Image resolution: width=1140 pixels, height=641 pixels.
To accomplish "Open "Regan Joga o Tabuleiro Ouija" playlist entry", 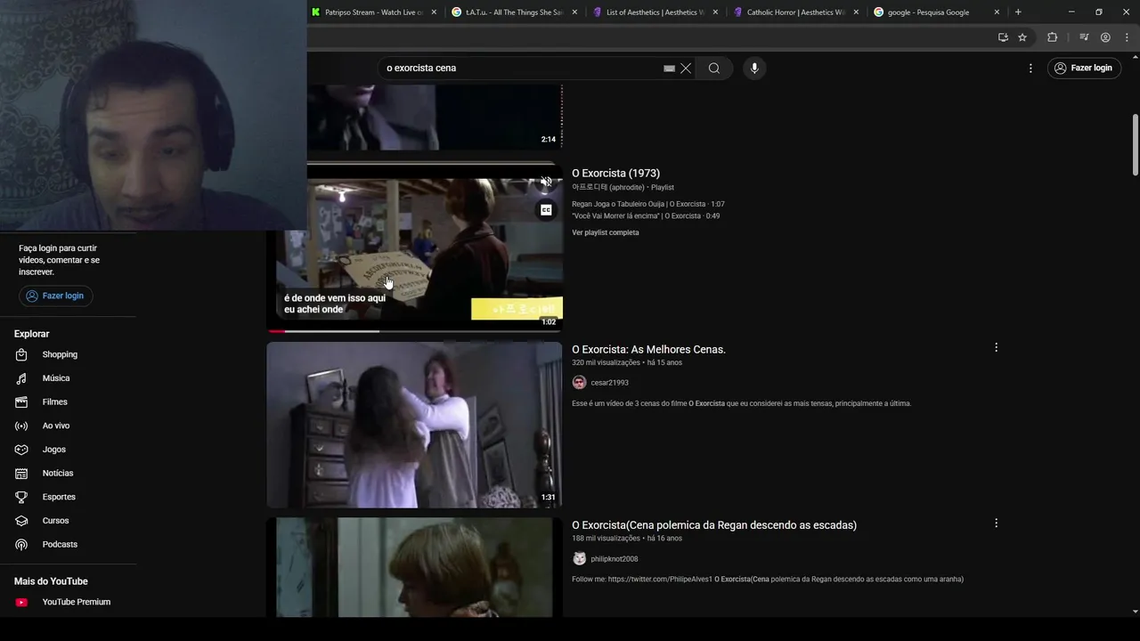I will tap(648, 204).
